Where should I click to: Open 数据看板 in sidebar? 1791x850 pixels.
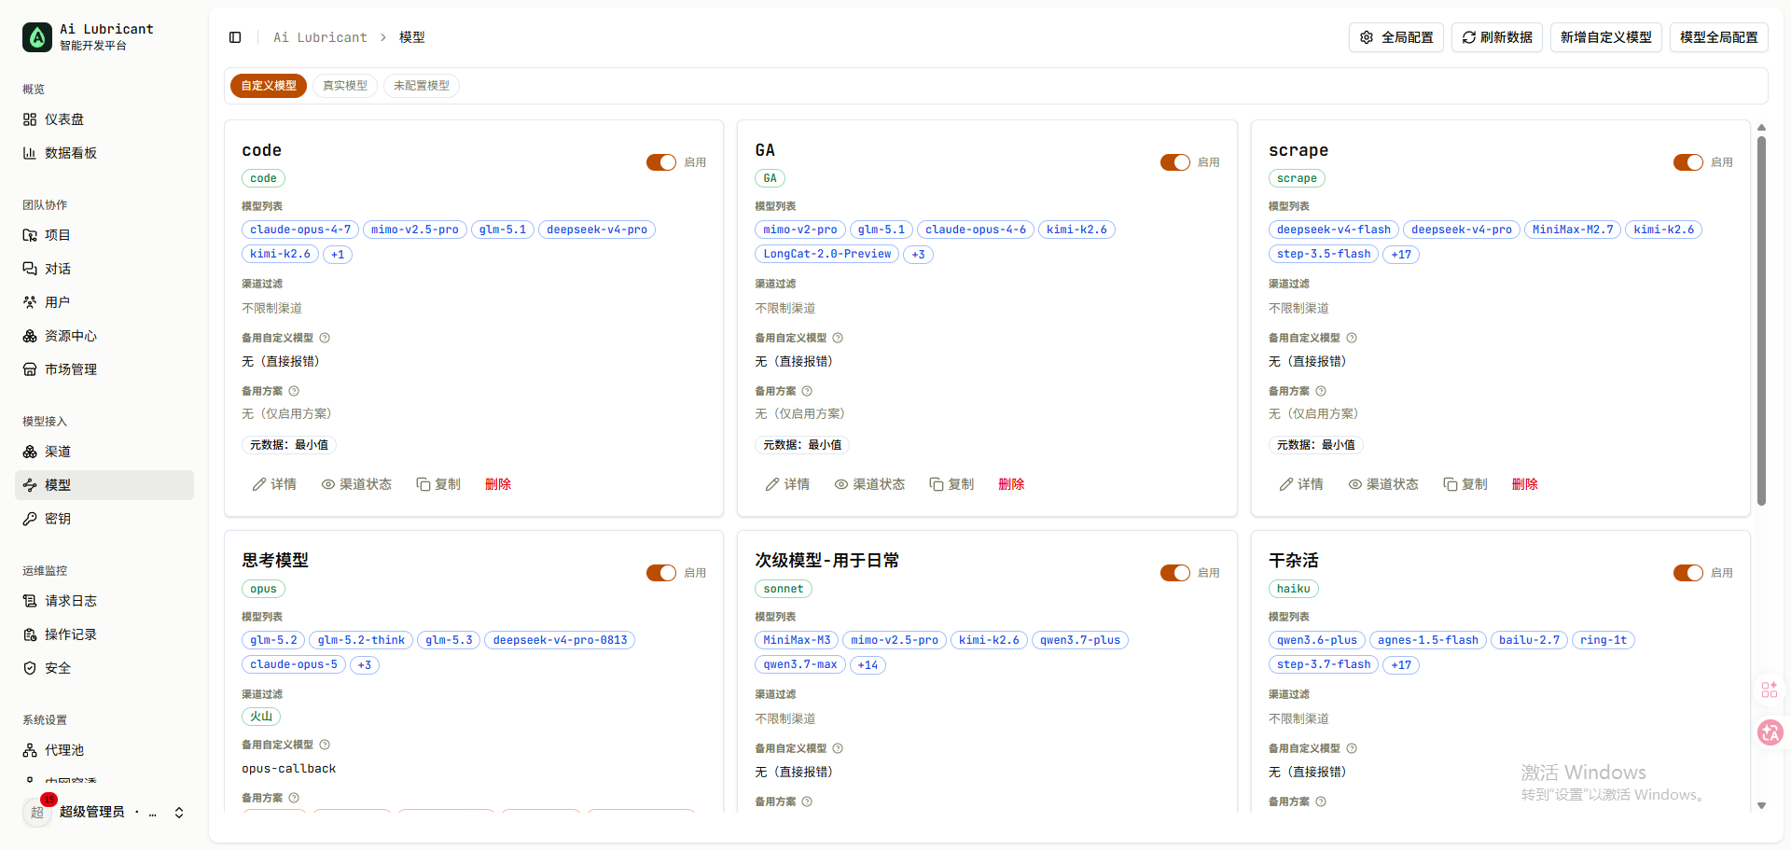point(104,153)
